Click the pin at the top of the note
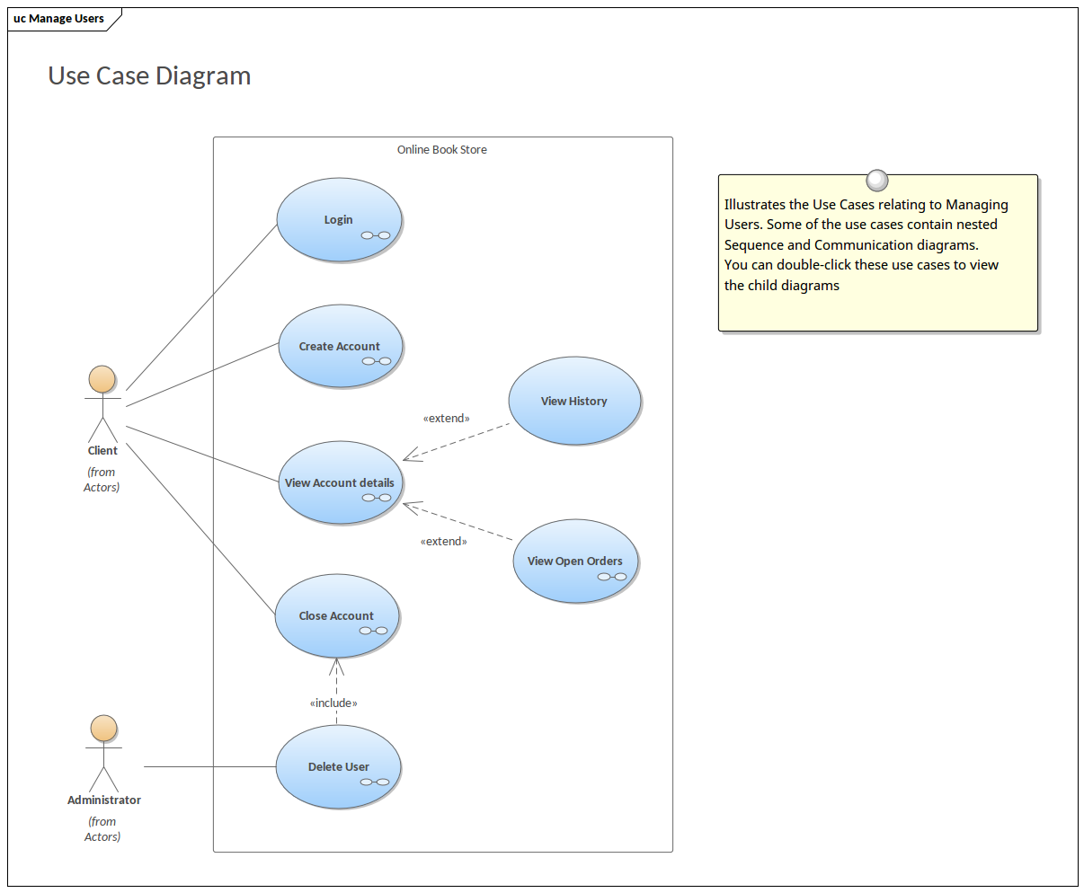The height and width of the screenshot is (893, 1084). pyautogui.click(x=877, y=181)
